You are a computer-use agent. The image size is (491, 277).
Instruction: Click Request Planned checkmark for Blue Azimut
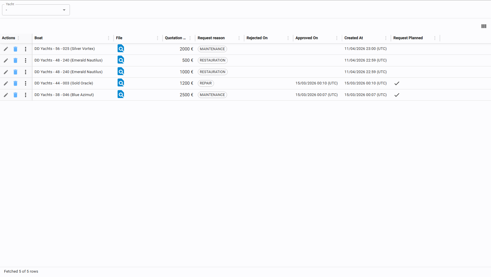click(x=397, y=95)
